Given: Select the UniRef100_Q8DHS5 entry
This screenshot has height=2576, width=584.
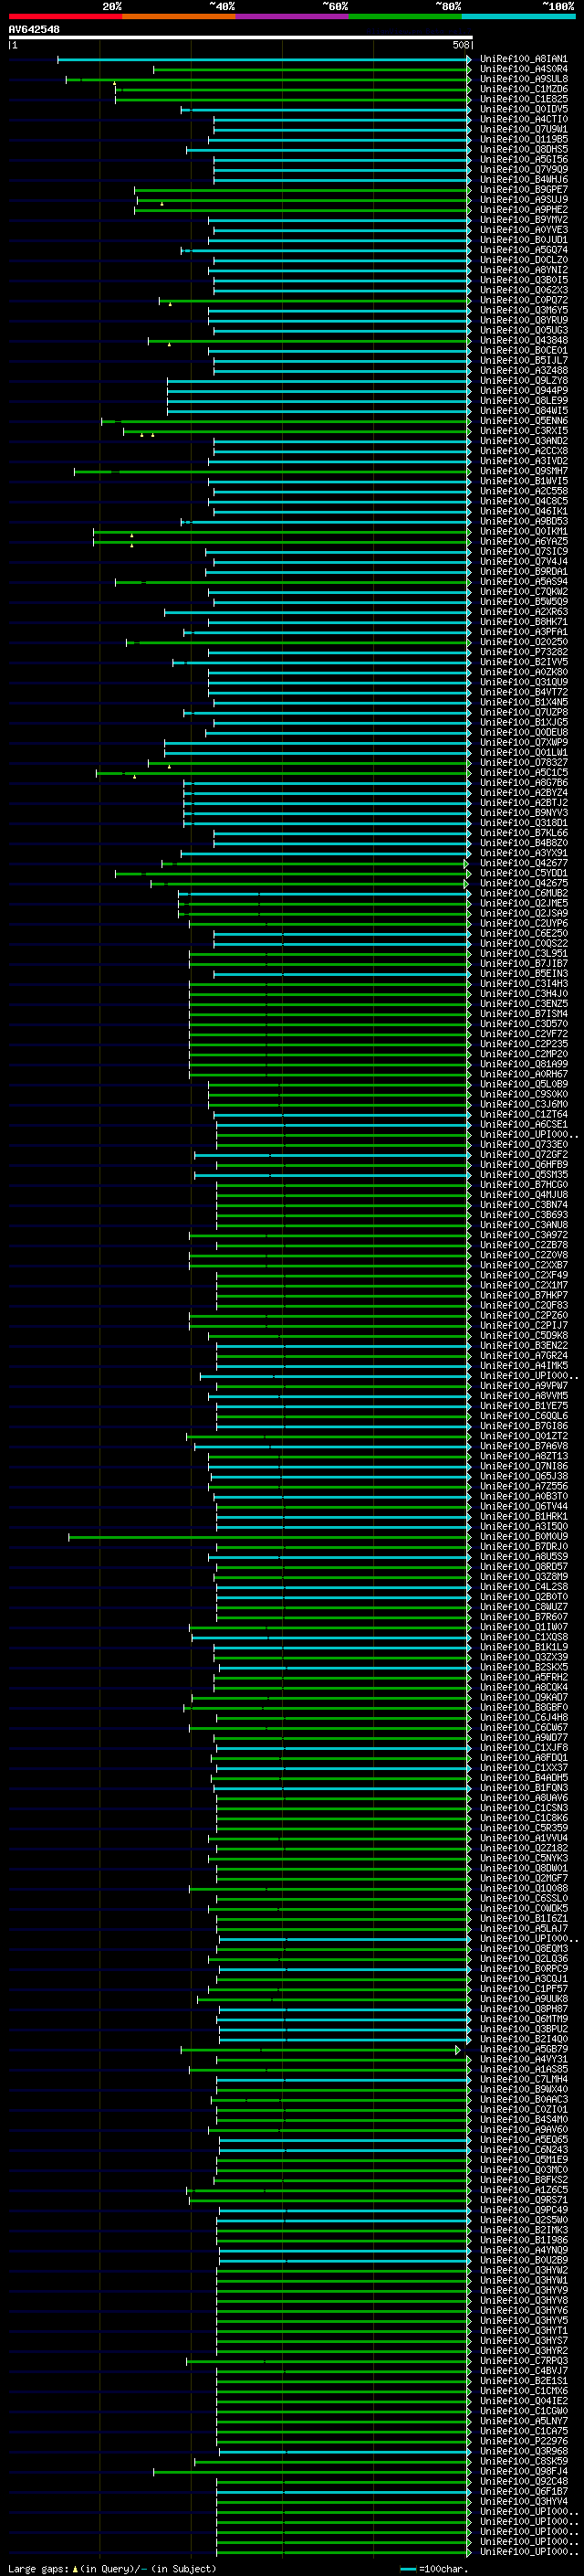Looking at the screenshot, I should coord(524,149).
